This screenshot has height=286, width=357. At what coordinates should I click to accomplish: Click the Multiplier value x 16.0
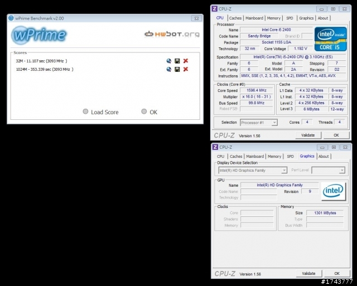pyautogui.click(x=257, y=96)
